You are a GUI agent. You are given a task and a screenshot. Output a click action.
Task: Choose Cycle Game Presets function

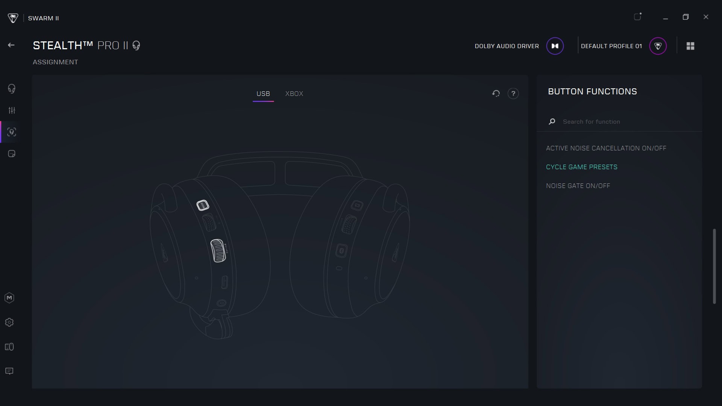tap(582, 167)
